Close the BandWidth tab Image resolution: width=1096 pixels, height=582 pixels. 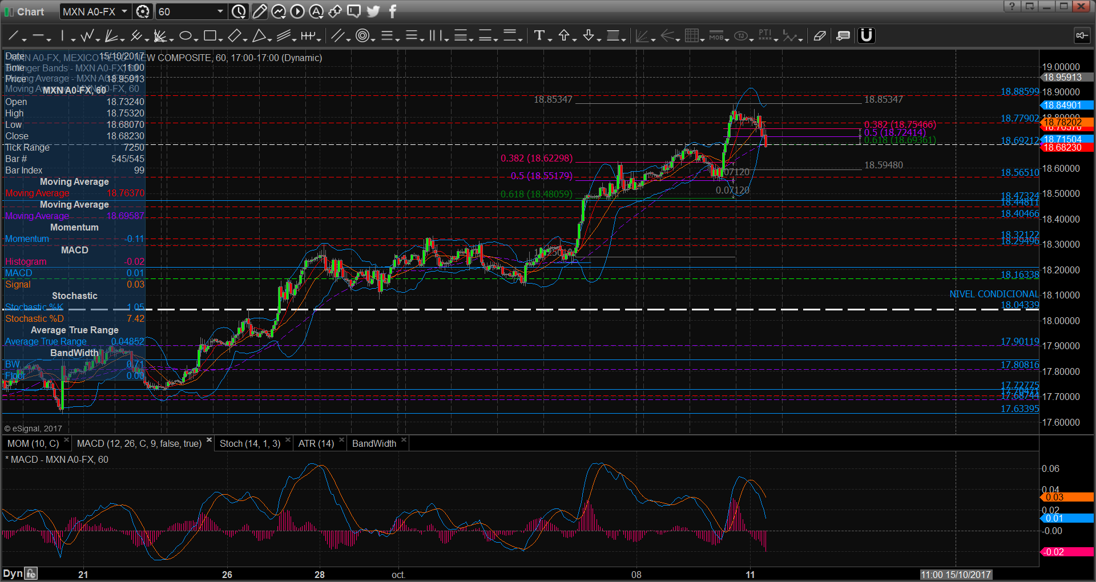tap(404, 440)
